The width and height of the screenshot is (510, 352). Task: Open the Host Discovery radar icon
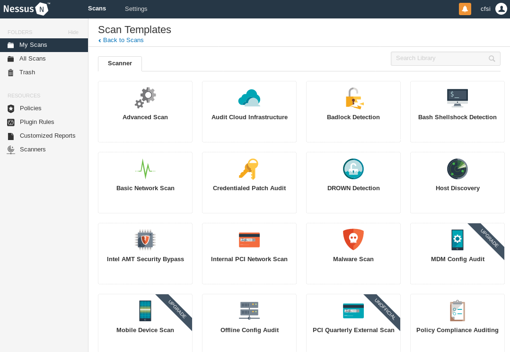click(457, 169)
